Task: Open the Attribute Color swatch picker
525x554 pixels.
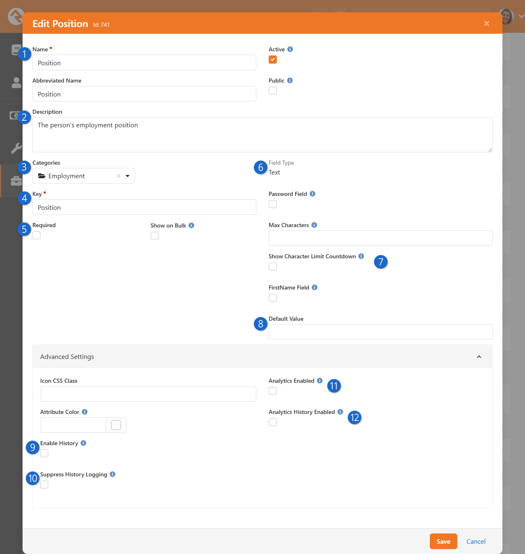Action: pyautogui.click(x=116, y=425)
